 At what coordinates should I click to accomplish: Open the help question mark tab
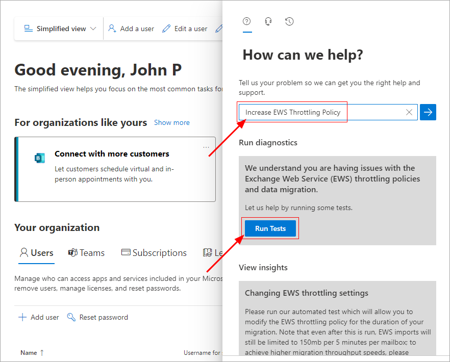click(x=247, y=21)
